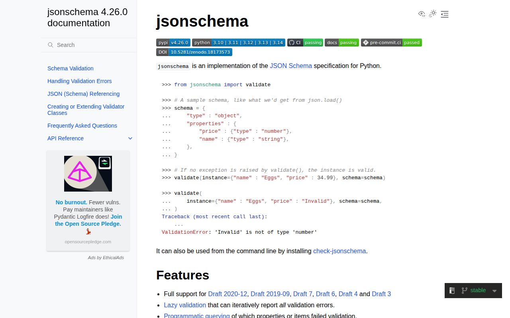This screenshot has width=510, height=318.
Task: Click the view page source eye icon
Action: click(422, 14)
